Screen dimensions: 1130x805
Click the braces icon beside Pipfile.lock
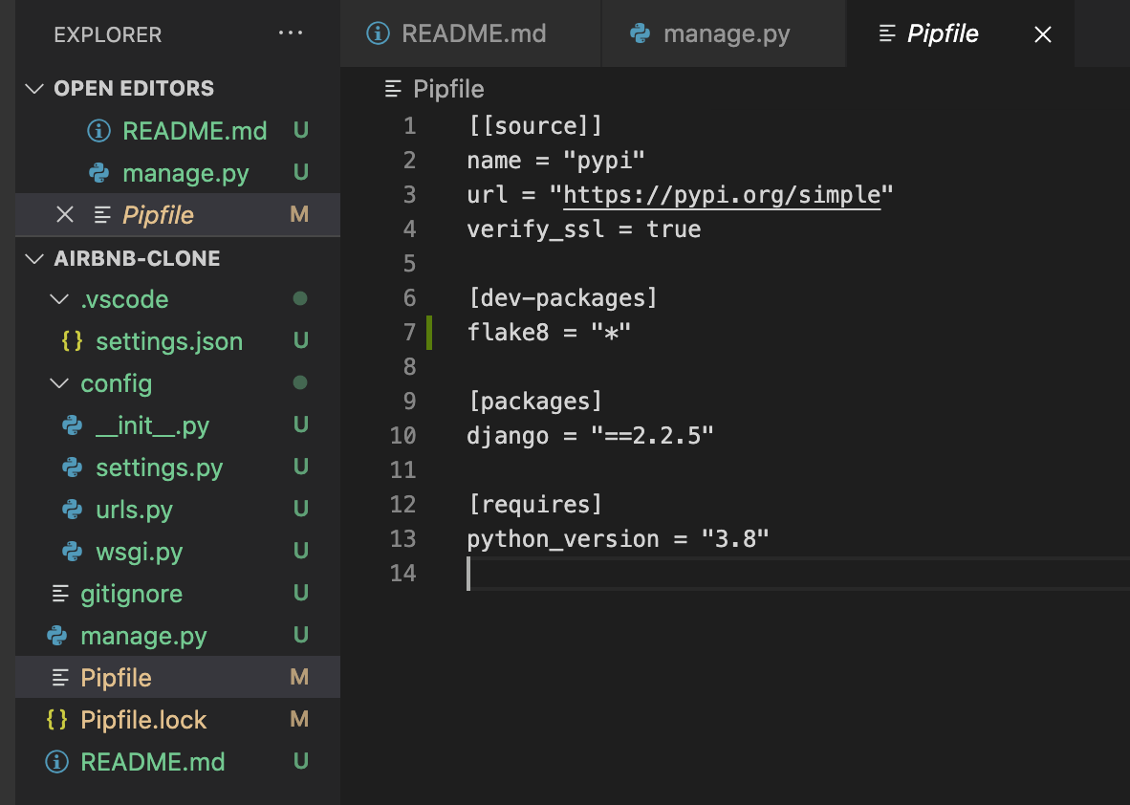57,719
